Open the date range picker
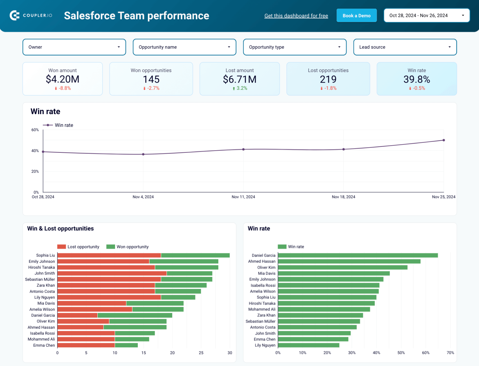The image size is (479, 366). pos(426,15)
